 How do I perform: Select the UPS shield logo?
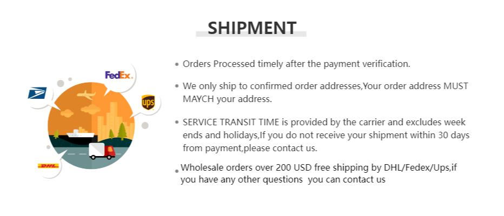point(148,102)
